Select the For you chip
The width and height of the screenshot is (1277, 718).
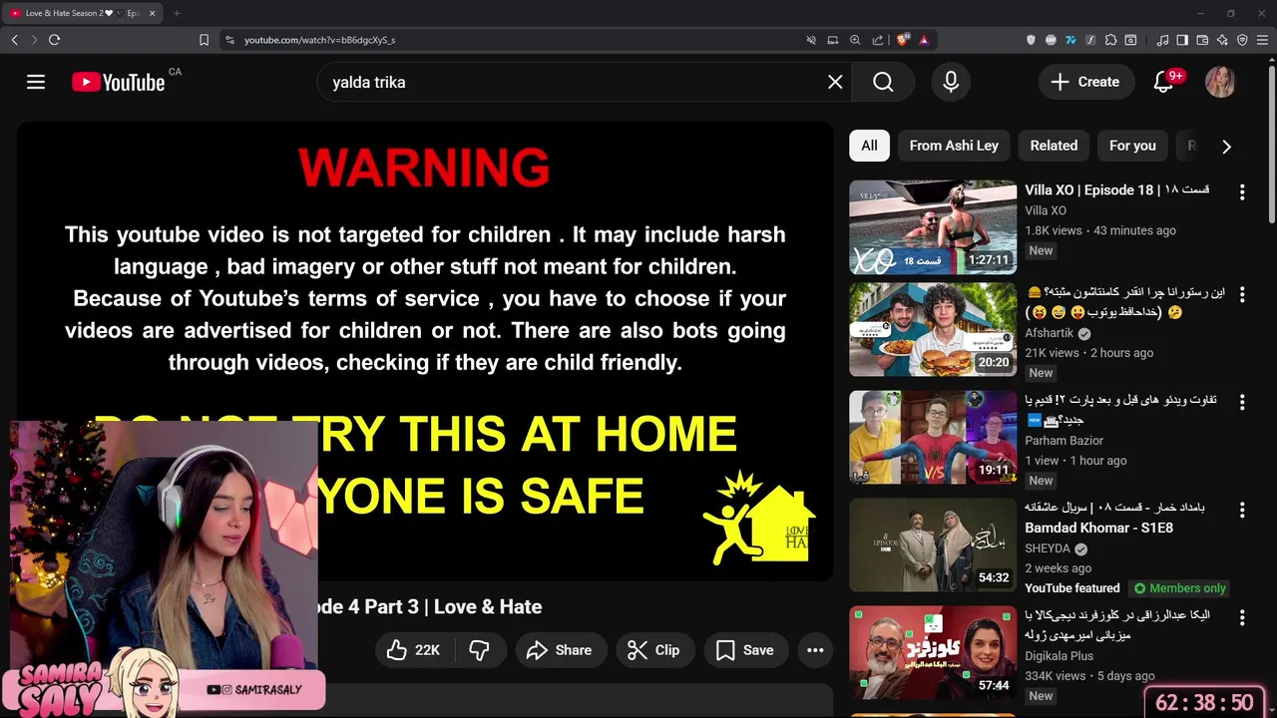1132,146
